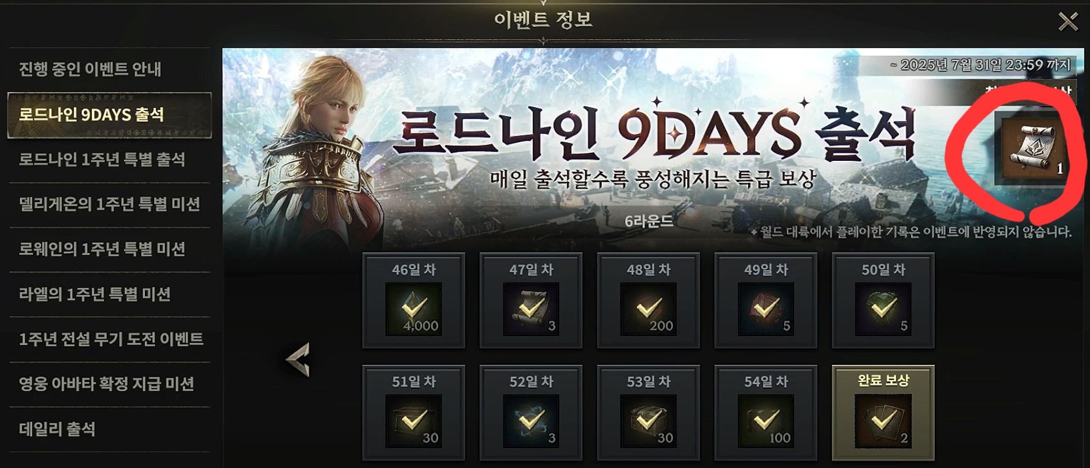Click the circled scroll reward on banner
Screen dimensions: 1090x468
[1032, 148]
